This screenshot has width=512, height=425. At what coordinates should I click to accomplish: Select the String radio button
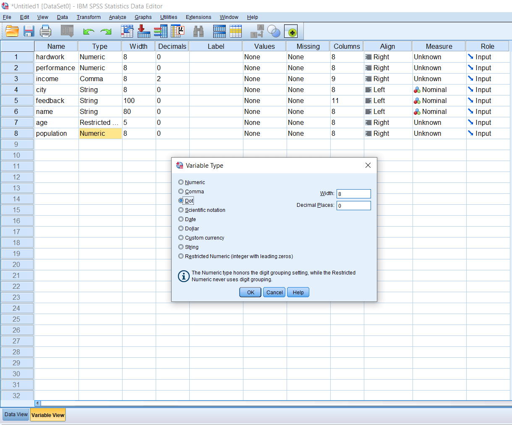[181, 247]
